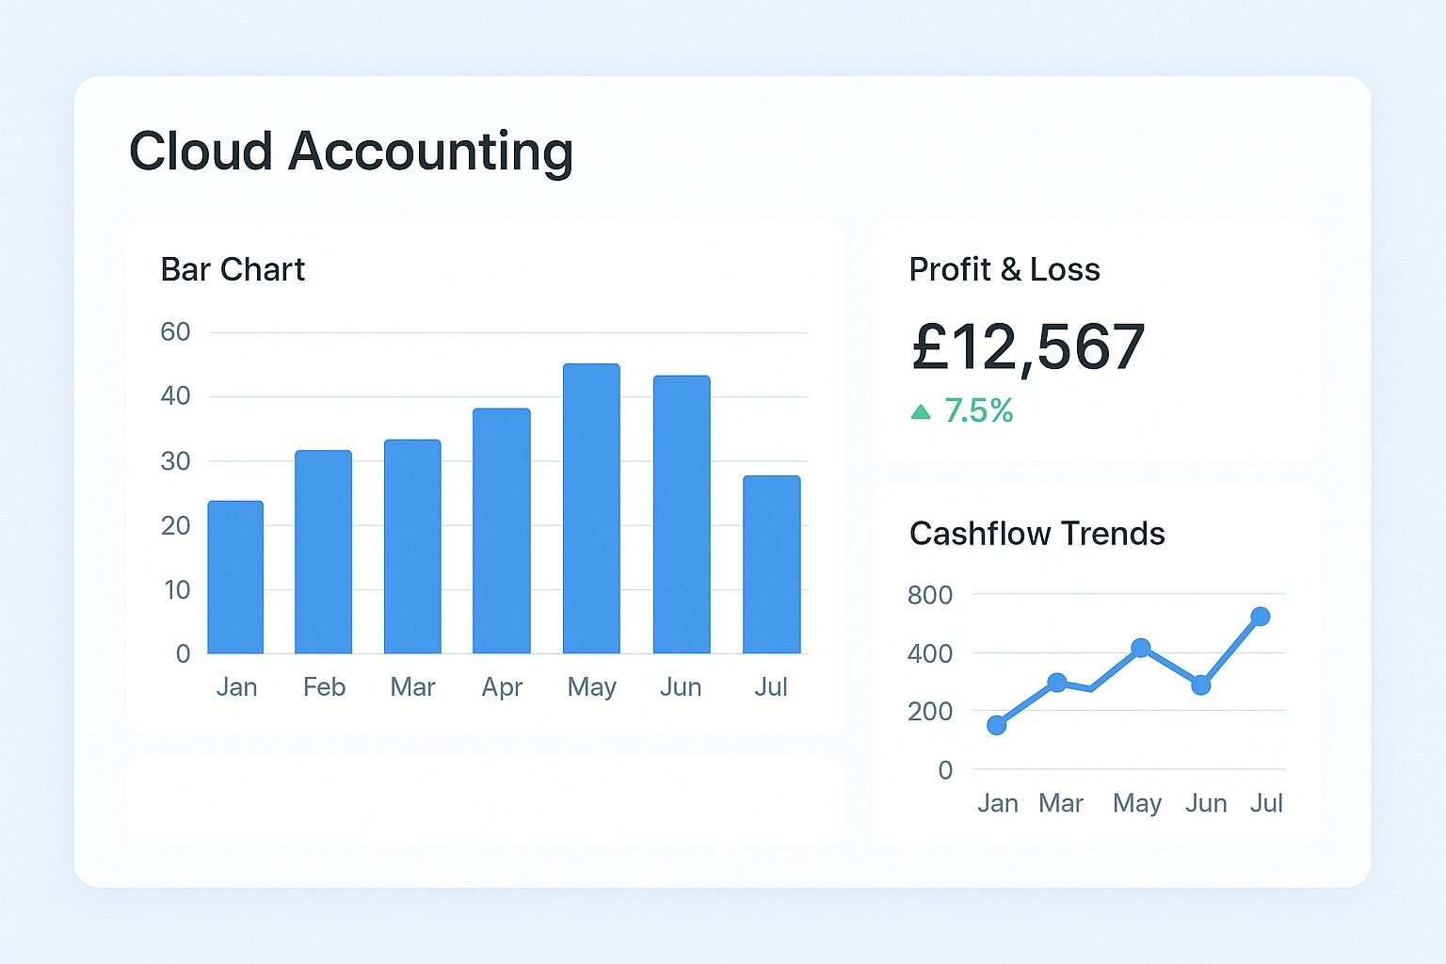Click the Feb bar in the bar chart
Image resolution: width=1446 pixels, height=964 pixels.
[324, 552]
